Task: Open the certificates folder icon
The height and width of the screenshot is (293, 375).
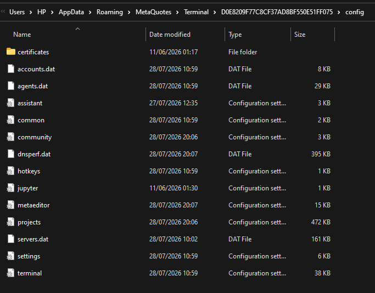Action: 11,52
